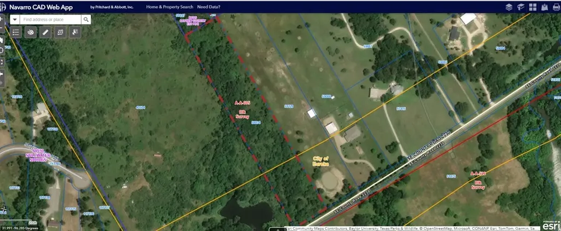The image size is (561, 231).
Task: Open the Draw palette tool
Action: pyautogui.click(x=31, y=32)
